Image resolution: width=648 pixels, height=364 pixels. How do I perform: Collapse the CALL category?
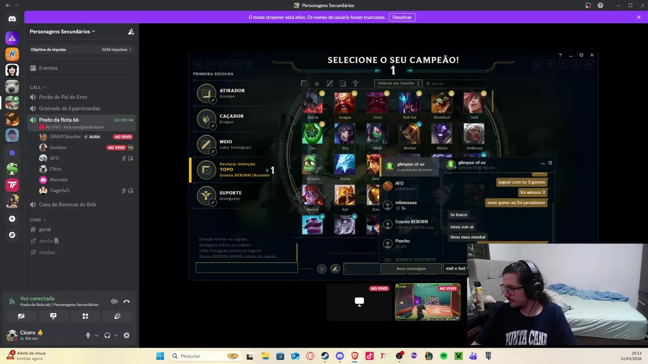tap(37, 87)
